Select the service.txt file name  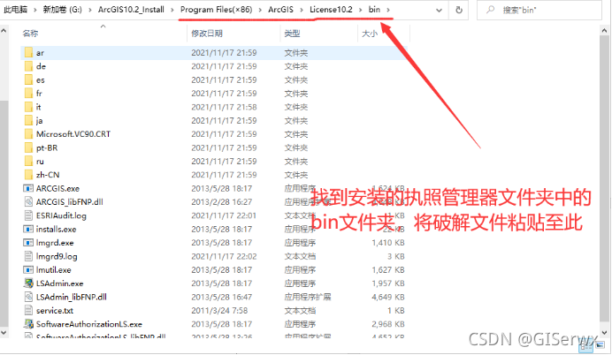pyautogui.click(x=55, y=311)
